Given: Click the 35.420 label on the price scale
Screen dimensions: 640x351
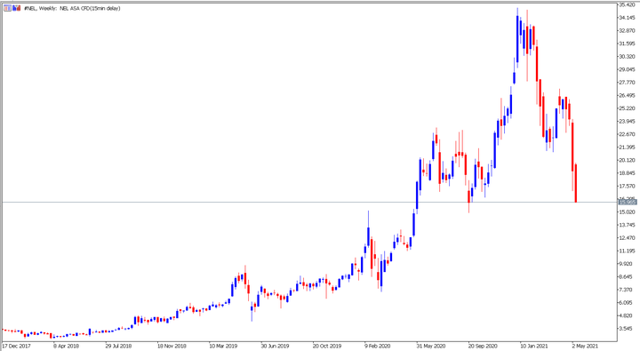Looking at the screenshot, I should [627, 5].
